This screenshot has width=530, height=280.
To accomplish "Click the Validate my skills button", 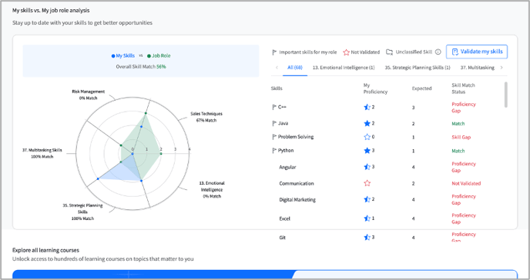I will click(x=477, y=52).
